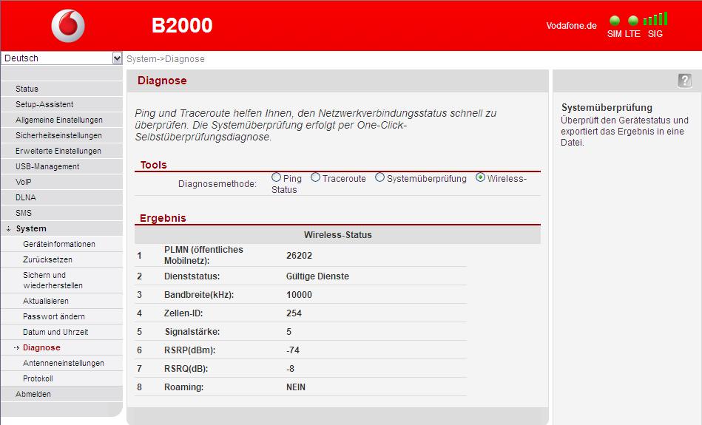Open Sicherheitseinstellungen menu
The image size is (702, 425).
(x=62, y=135)
